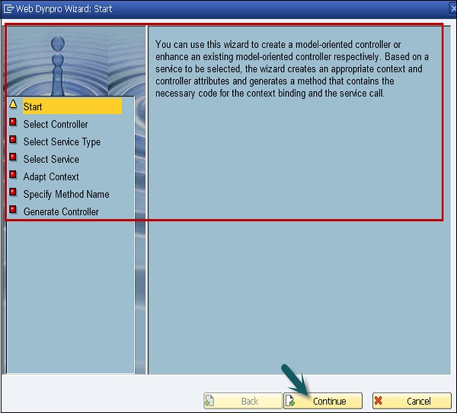The width and height of the screenshot is (457, 413).
Task: Click the red status icon beside Select Service Type
Action: point(13,140)
